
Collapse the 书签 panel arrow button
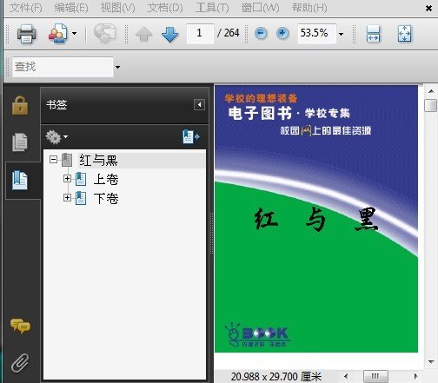coord(199,105)
